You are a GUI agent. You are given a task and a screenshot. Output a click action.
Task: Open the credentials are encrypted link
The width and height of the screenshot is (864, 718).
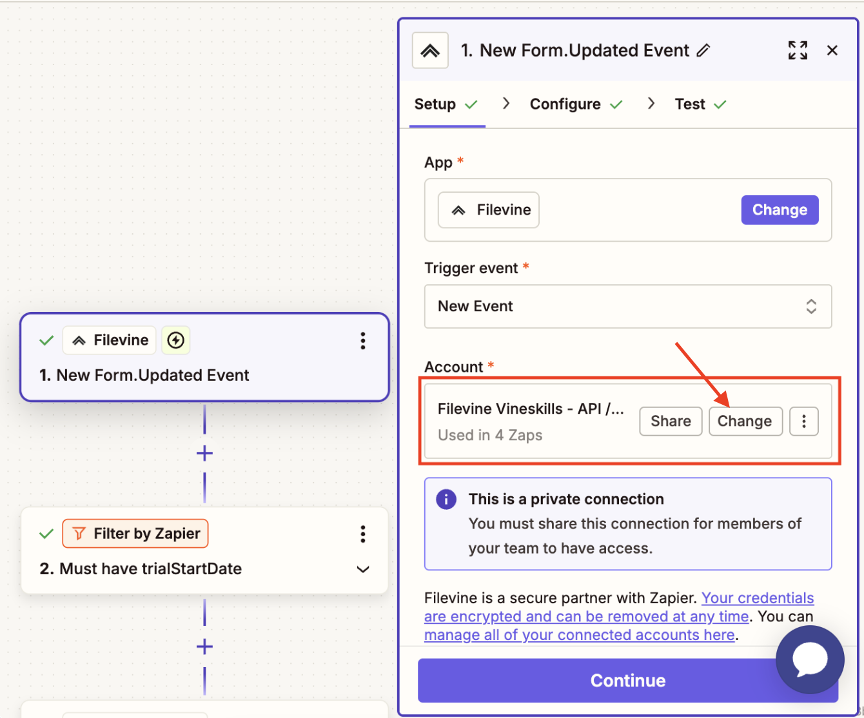(619, 607)
